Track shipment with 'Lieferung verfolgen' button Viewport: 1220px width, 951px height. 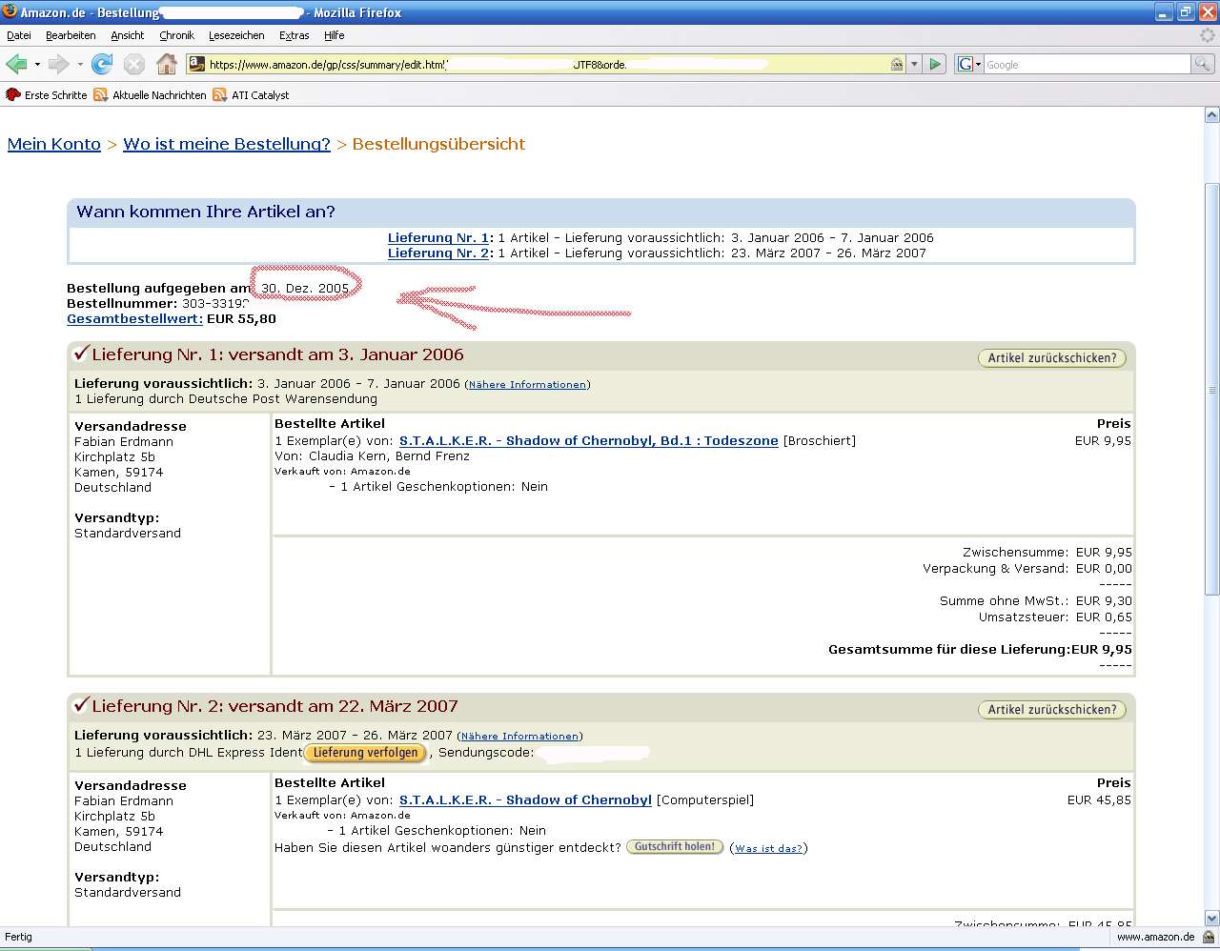click(365, 753)
